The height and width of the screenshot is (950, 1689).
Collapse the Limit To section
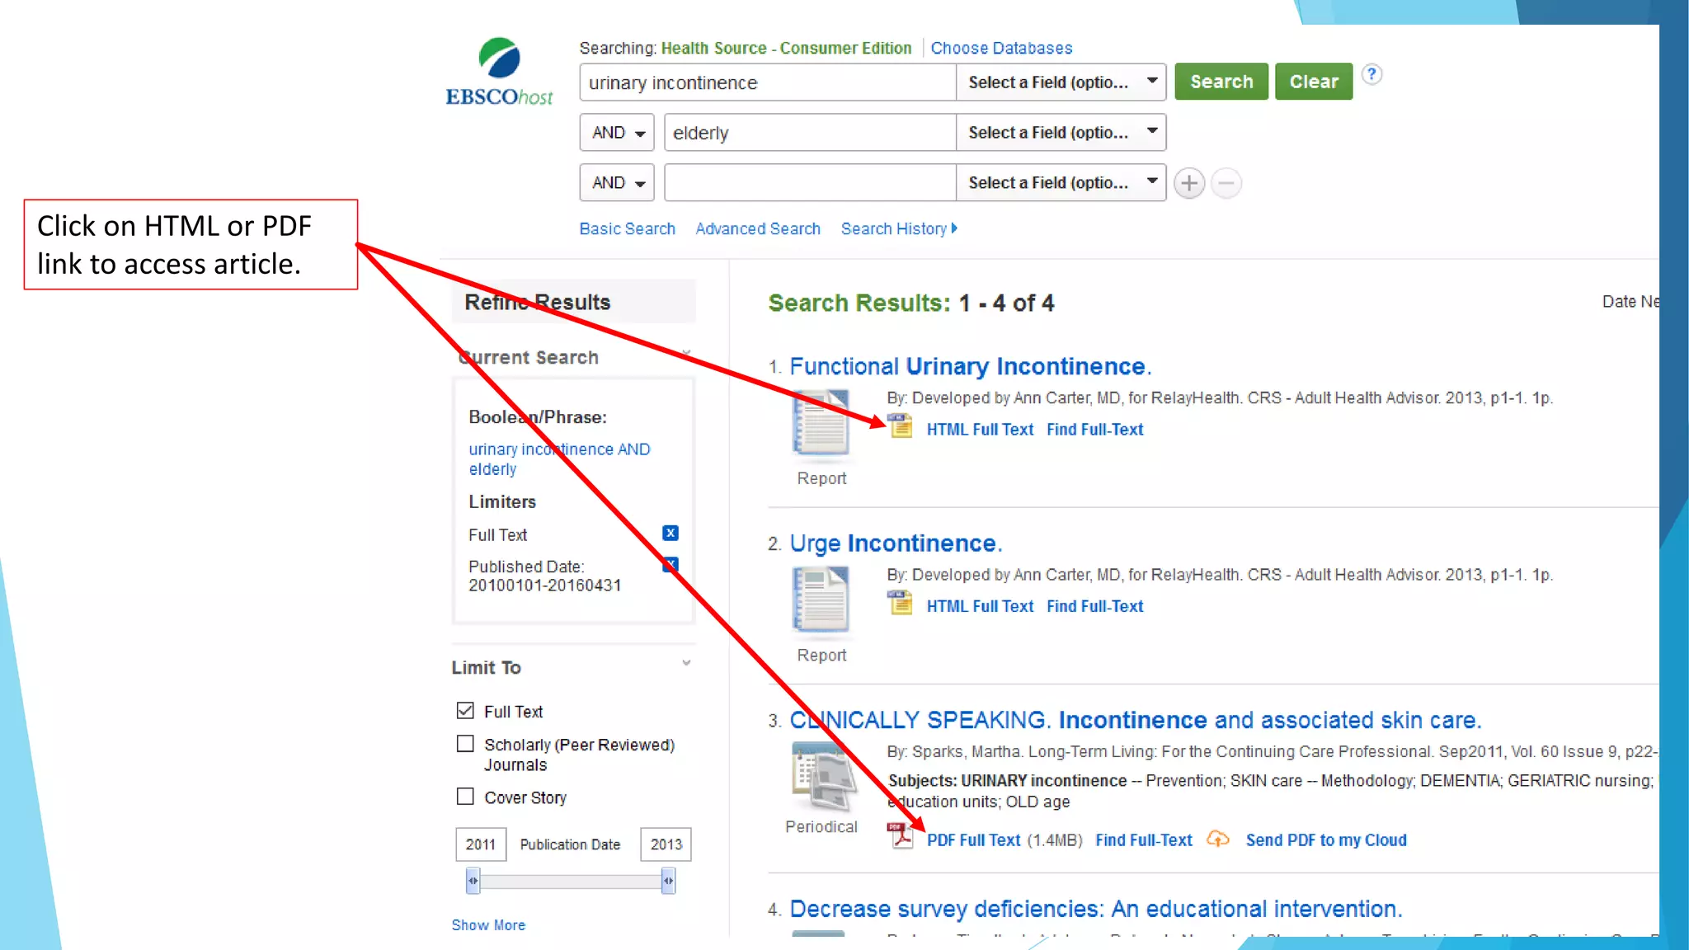coord(686,664)
